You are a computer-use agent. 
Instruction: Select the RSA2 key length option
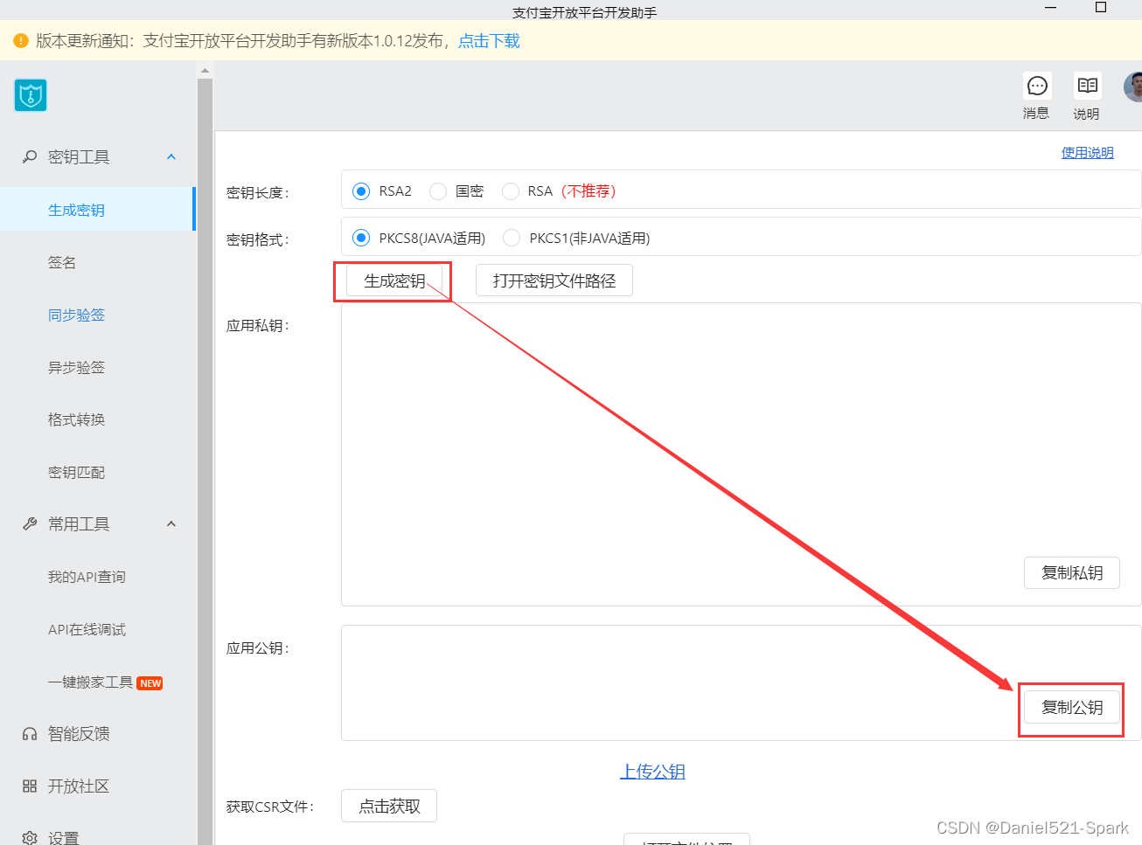click(361, 191)
